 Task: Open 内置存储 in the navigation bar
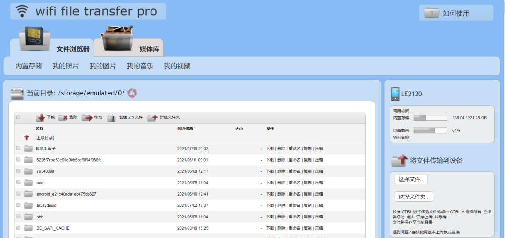pos(29,67)
